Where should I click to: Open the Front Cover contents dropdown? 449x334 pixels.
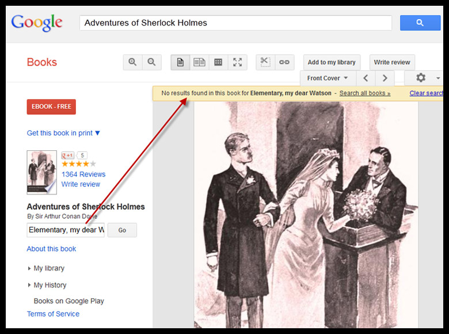coord(328,78)
